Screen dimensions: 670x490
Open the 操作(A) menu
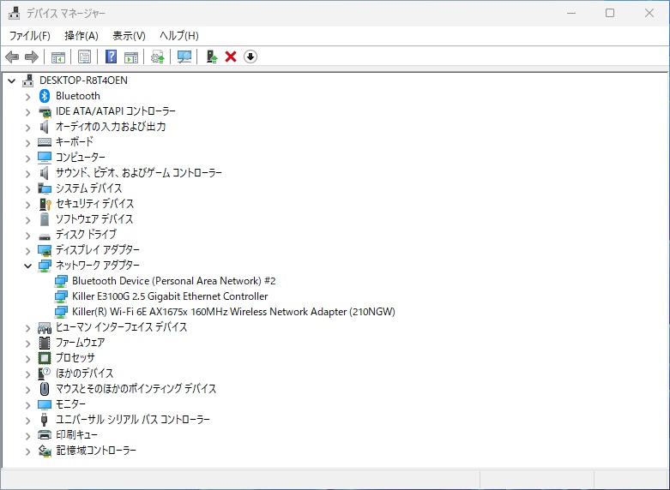pos(81,35)
